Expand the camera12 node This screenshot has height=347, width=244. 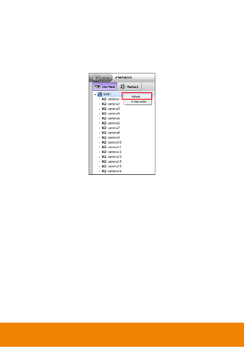click(x=99, y=152)
